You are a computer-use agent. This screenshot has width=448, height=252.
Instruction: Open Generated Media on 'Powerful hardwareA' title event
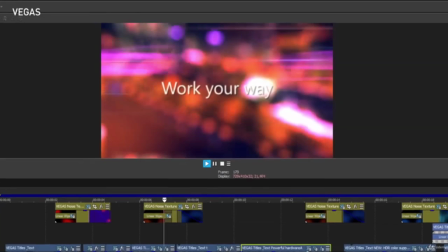309,248
